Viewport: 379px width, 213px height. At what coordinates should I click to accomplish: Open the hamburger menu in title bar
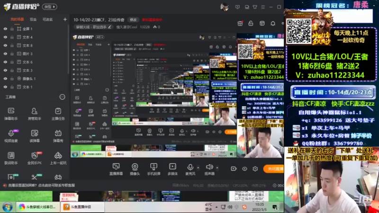[263, 7]
